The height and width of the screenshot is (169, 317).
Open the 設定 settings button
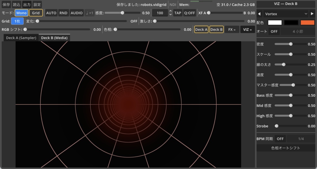point(37,4)
